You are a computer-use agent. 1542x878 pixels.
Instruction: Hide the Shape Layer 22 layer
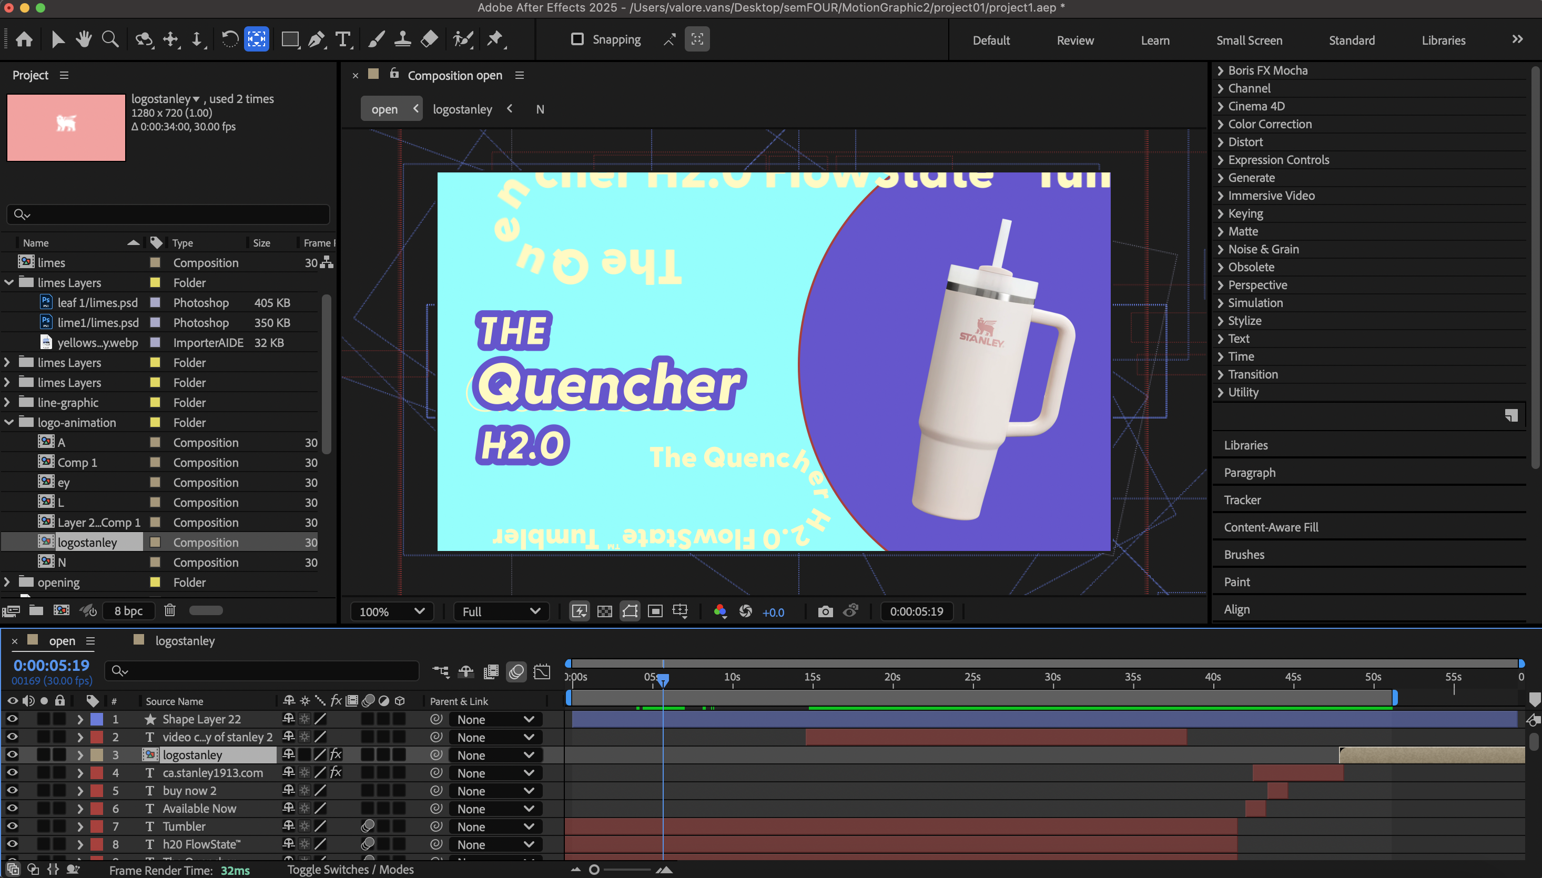tap(12, 719)
